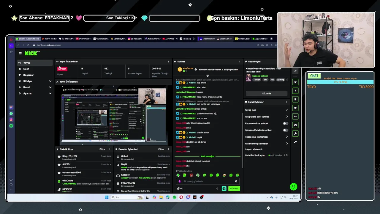Open Spotify in Opera sidebar
The width and height of the screenshot is (380, 214).
click(11, 126)
